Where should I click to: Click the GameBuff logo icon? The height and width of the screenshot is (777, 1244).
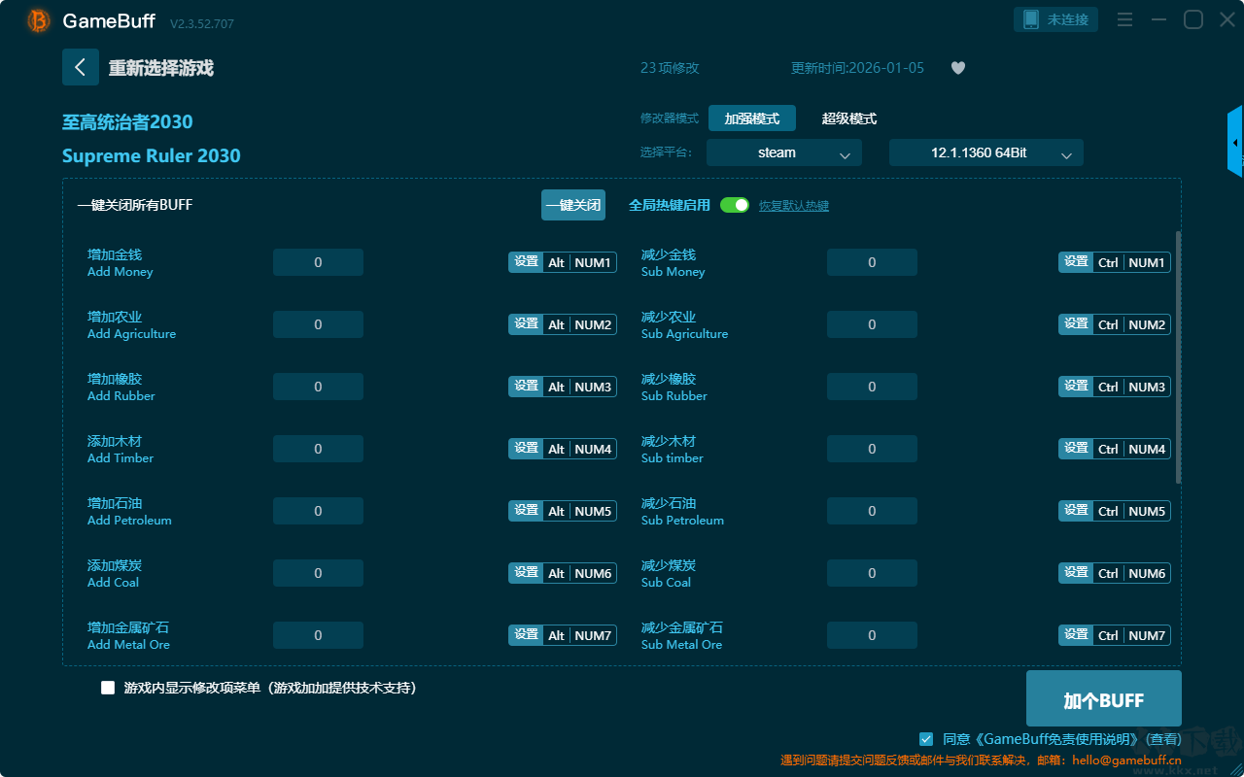click(x=39, y=20)
